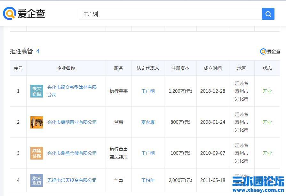Open 兴化市银文新型建材有限公司 company link
Image resolution: width=286 pixels, height=196 pixels.
pyautogui.click(x=72, y=91)
